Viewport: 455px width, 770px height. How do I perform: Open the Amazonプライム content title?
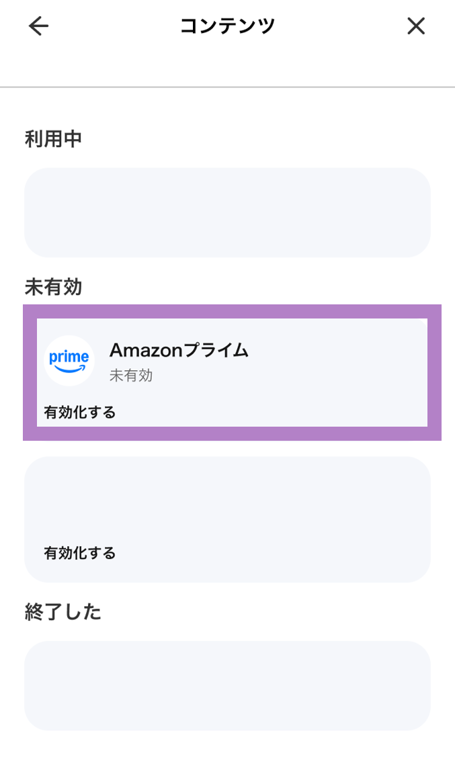179,350
